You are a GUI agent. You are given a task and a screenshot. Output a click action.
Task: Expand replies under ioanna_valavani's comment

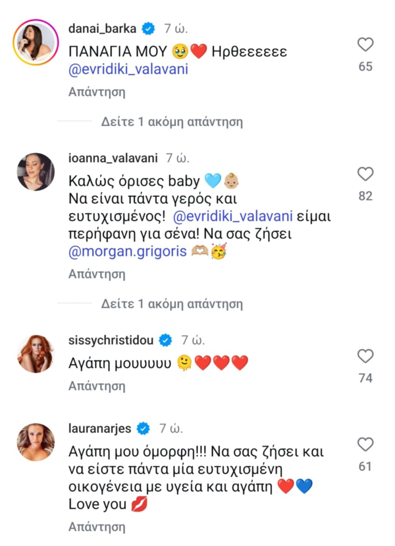[172, 304]
